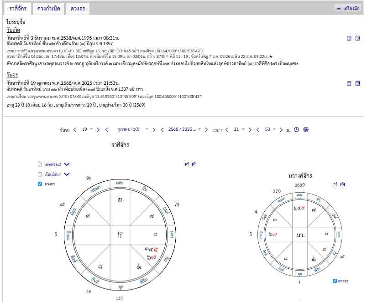This screenshot has height=302, width=367.
Task: Click transit date calendar-check icon
Action: [x=357, y=83]
